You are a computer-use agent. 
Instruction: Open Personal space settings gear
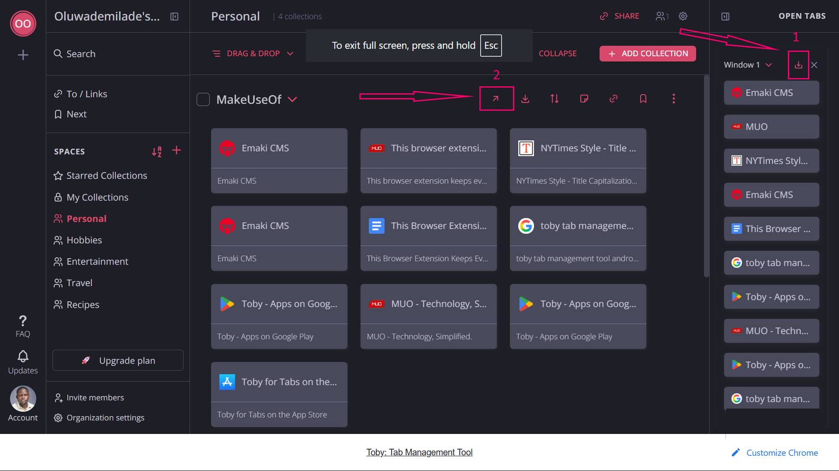[x=683, y=16]
